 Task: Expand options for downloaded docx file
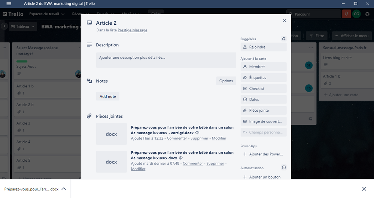(x=64, y=189)
